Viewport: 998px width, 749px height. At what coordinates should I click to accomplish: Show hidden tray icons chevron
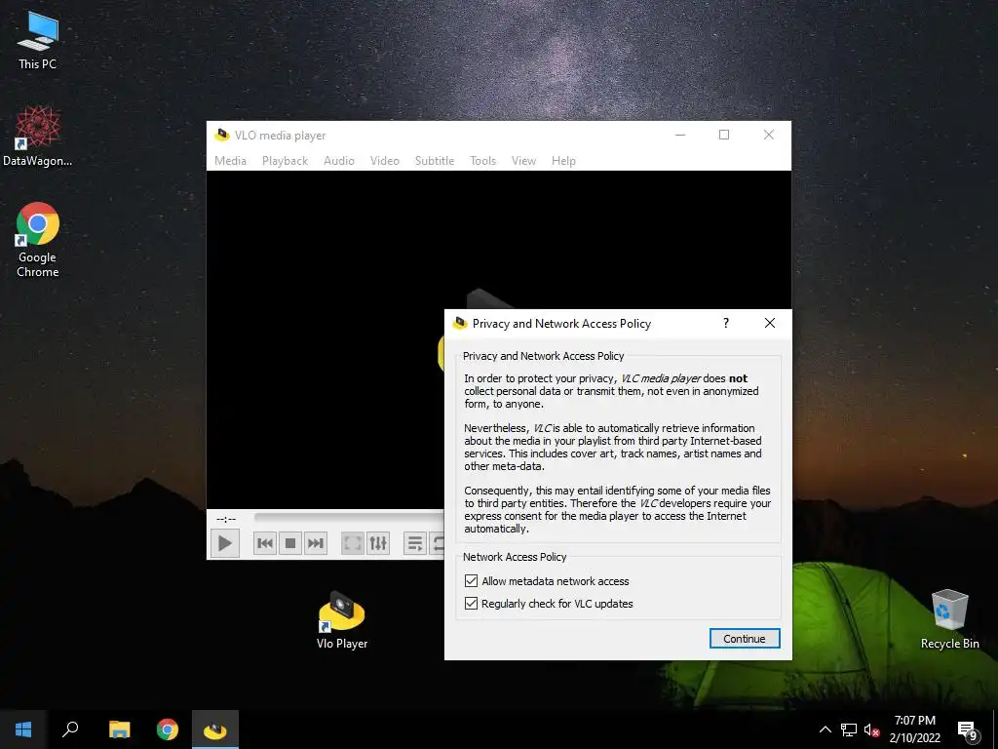click(825, 729)
